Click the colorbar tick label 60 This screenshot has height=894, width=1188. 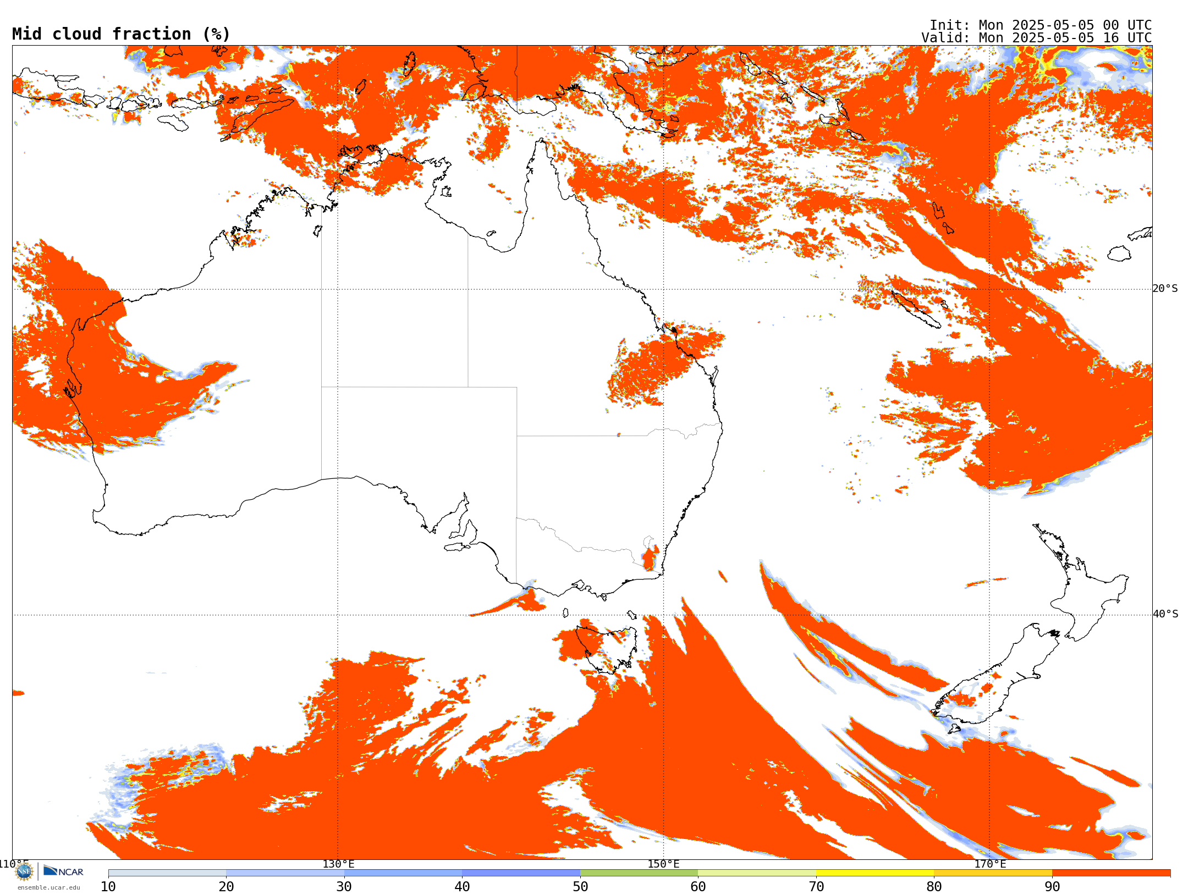698,887
